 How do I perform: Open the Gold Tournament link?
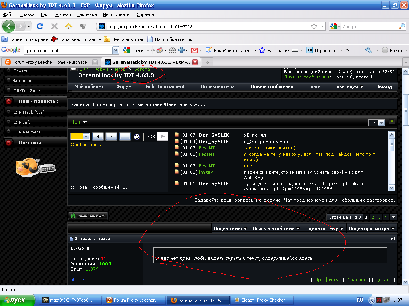click(x=165, y=86)
